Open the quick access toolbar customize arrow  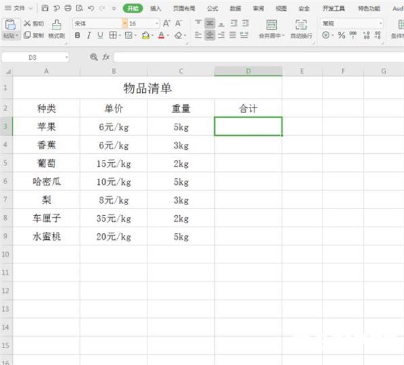point(114,9)
